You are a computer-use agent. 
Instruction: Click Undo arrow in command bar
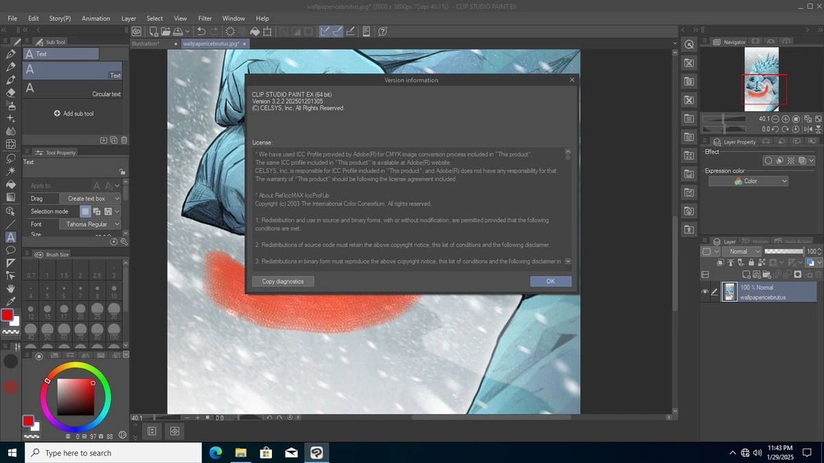coord(201,31)
